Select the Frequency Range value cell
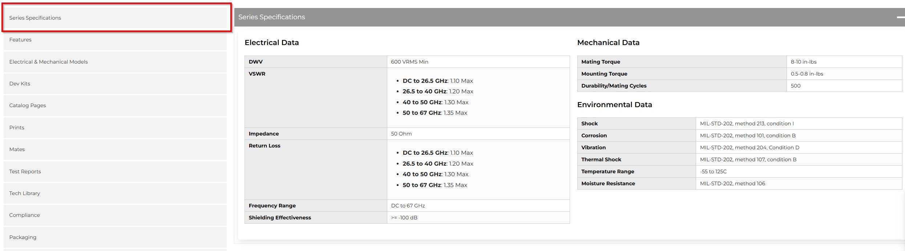The width and height of the screenshot is (905, 251). (478, 206)
